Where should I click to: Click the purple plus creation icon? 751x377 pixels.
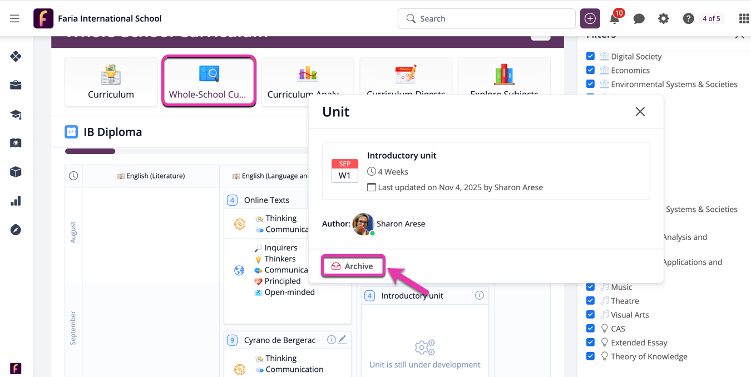click(590, 18)
